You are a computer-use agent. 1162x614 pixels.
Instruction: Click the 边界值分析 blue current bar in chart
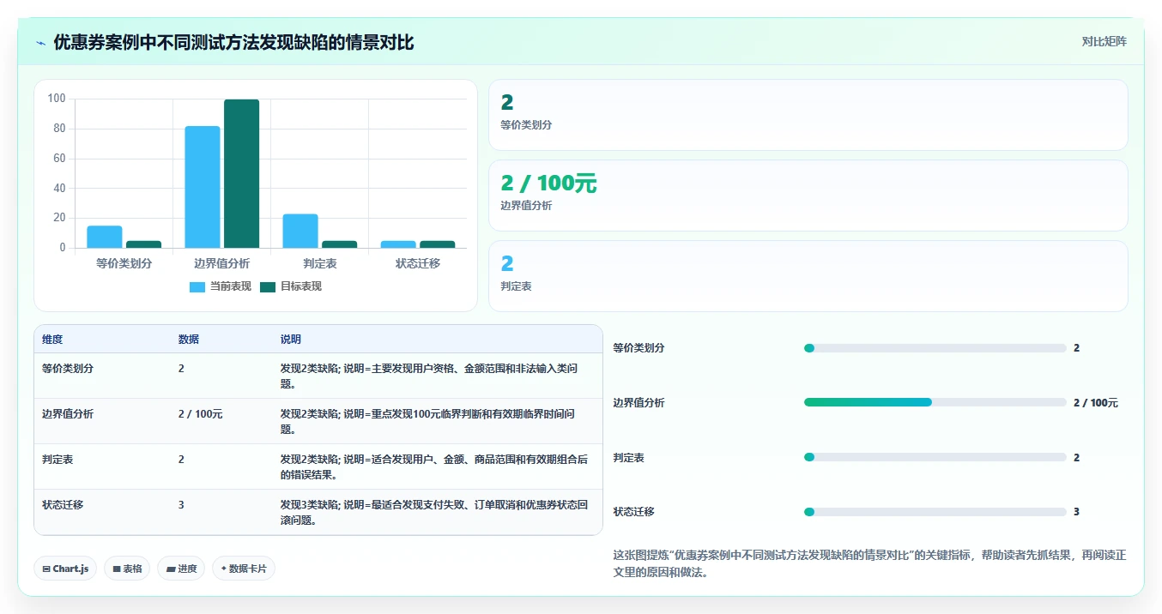pyautogui.click(x=203, y=187)
